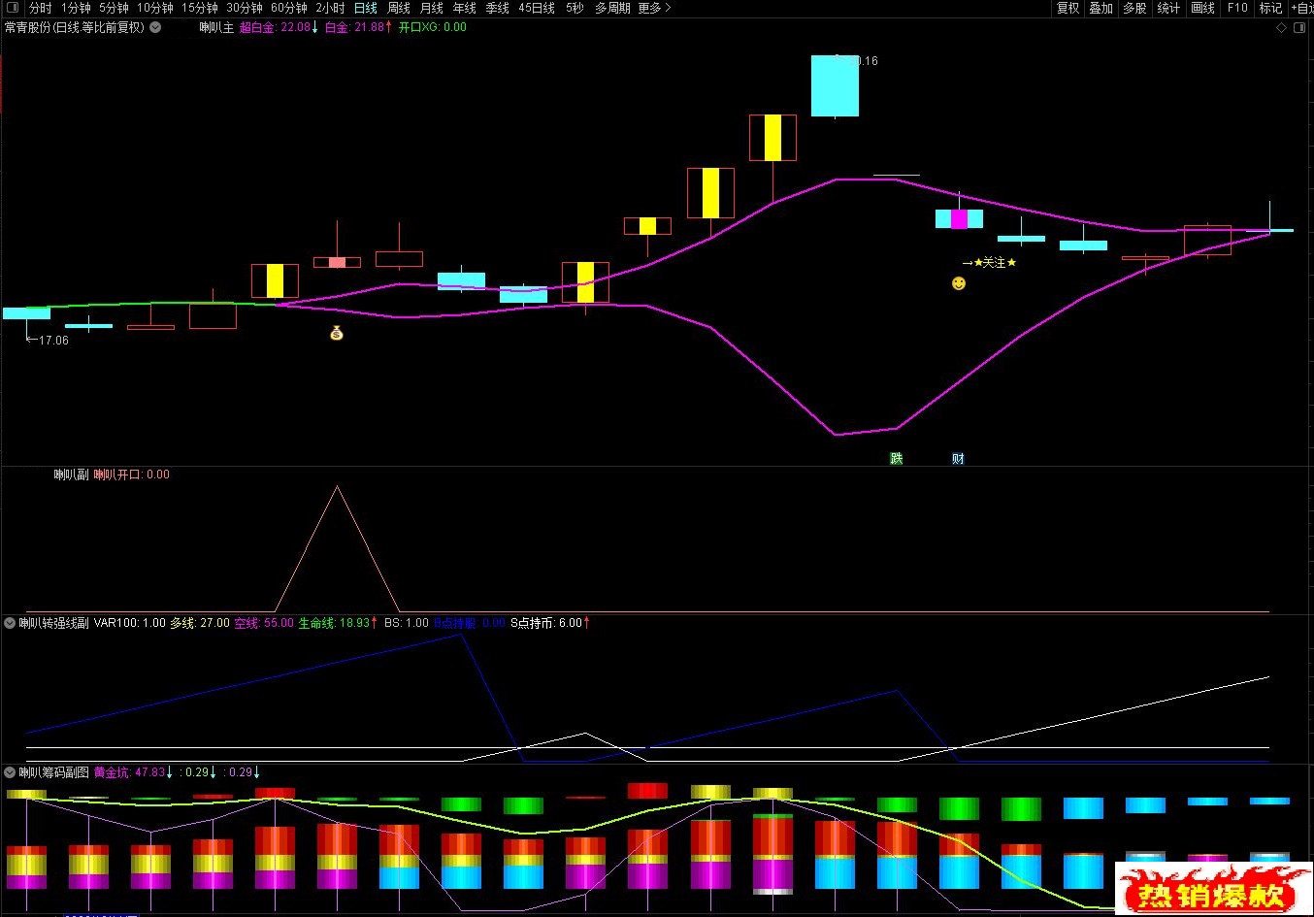Image resolution: width=1314 pixels, height=917 pixels.
Task: Click the magenta-bodied candlestick
Action: coord(959,218)
